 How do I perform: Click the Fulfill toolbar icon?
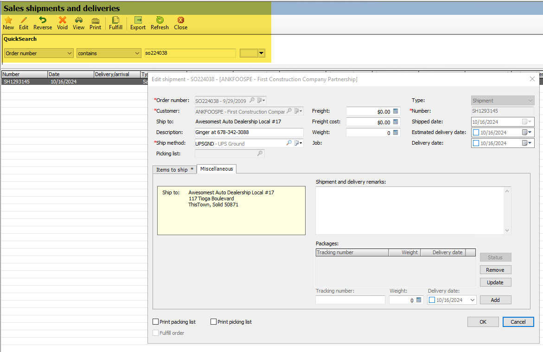[115, 20]
